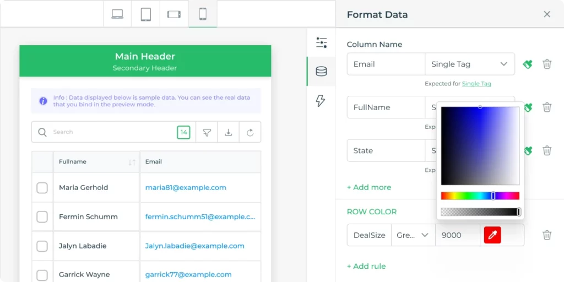The width and height of the screenshot is (564, 282).
Task: Click the hue rainbow slider
Action: pos(480,196)
